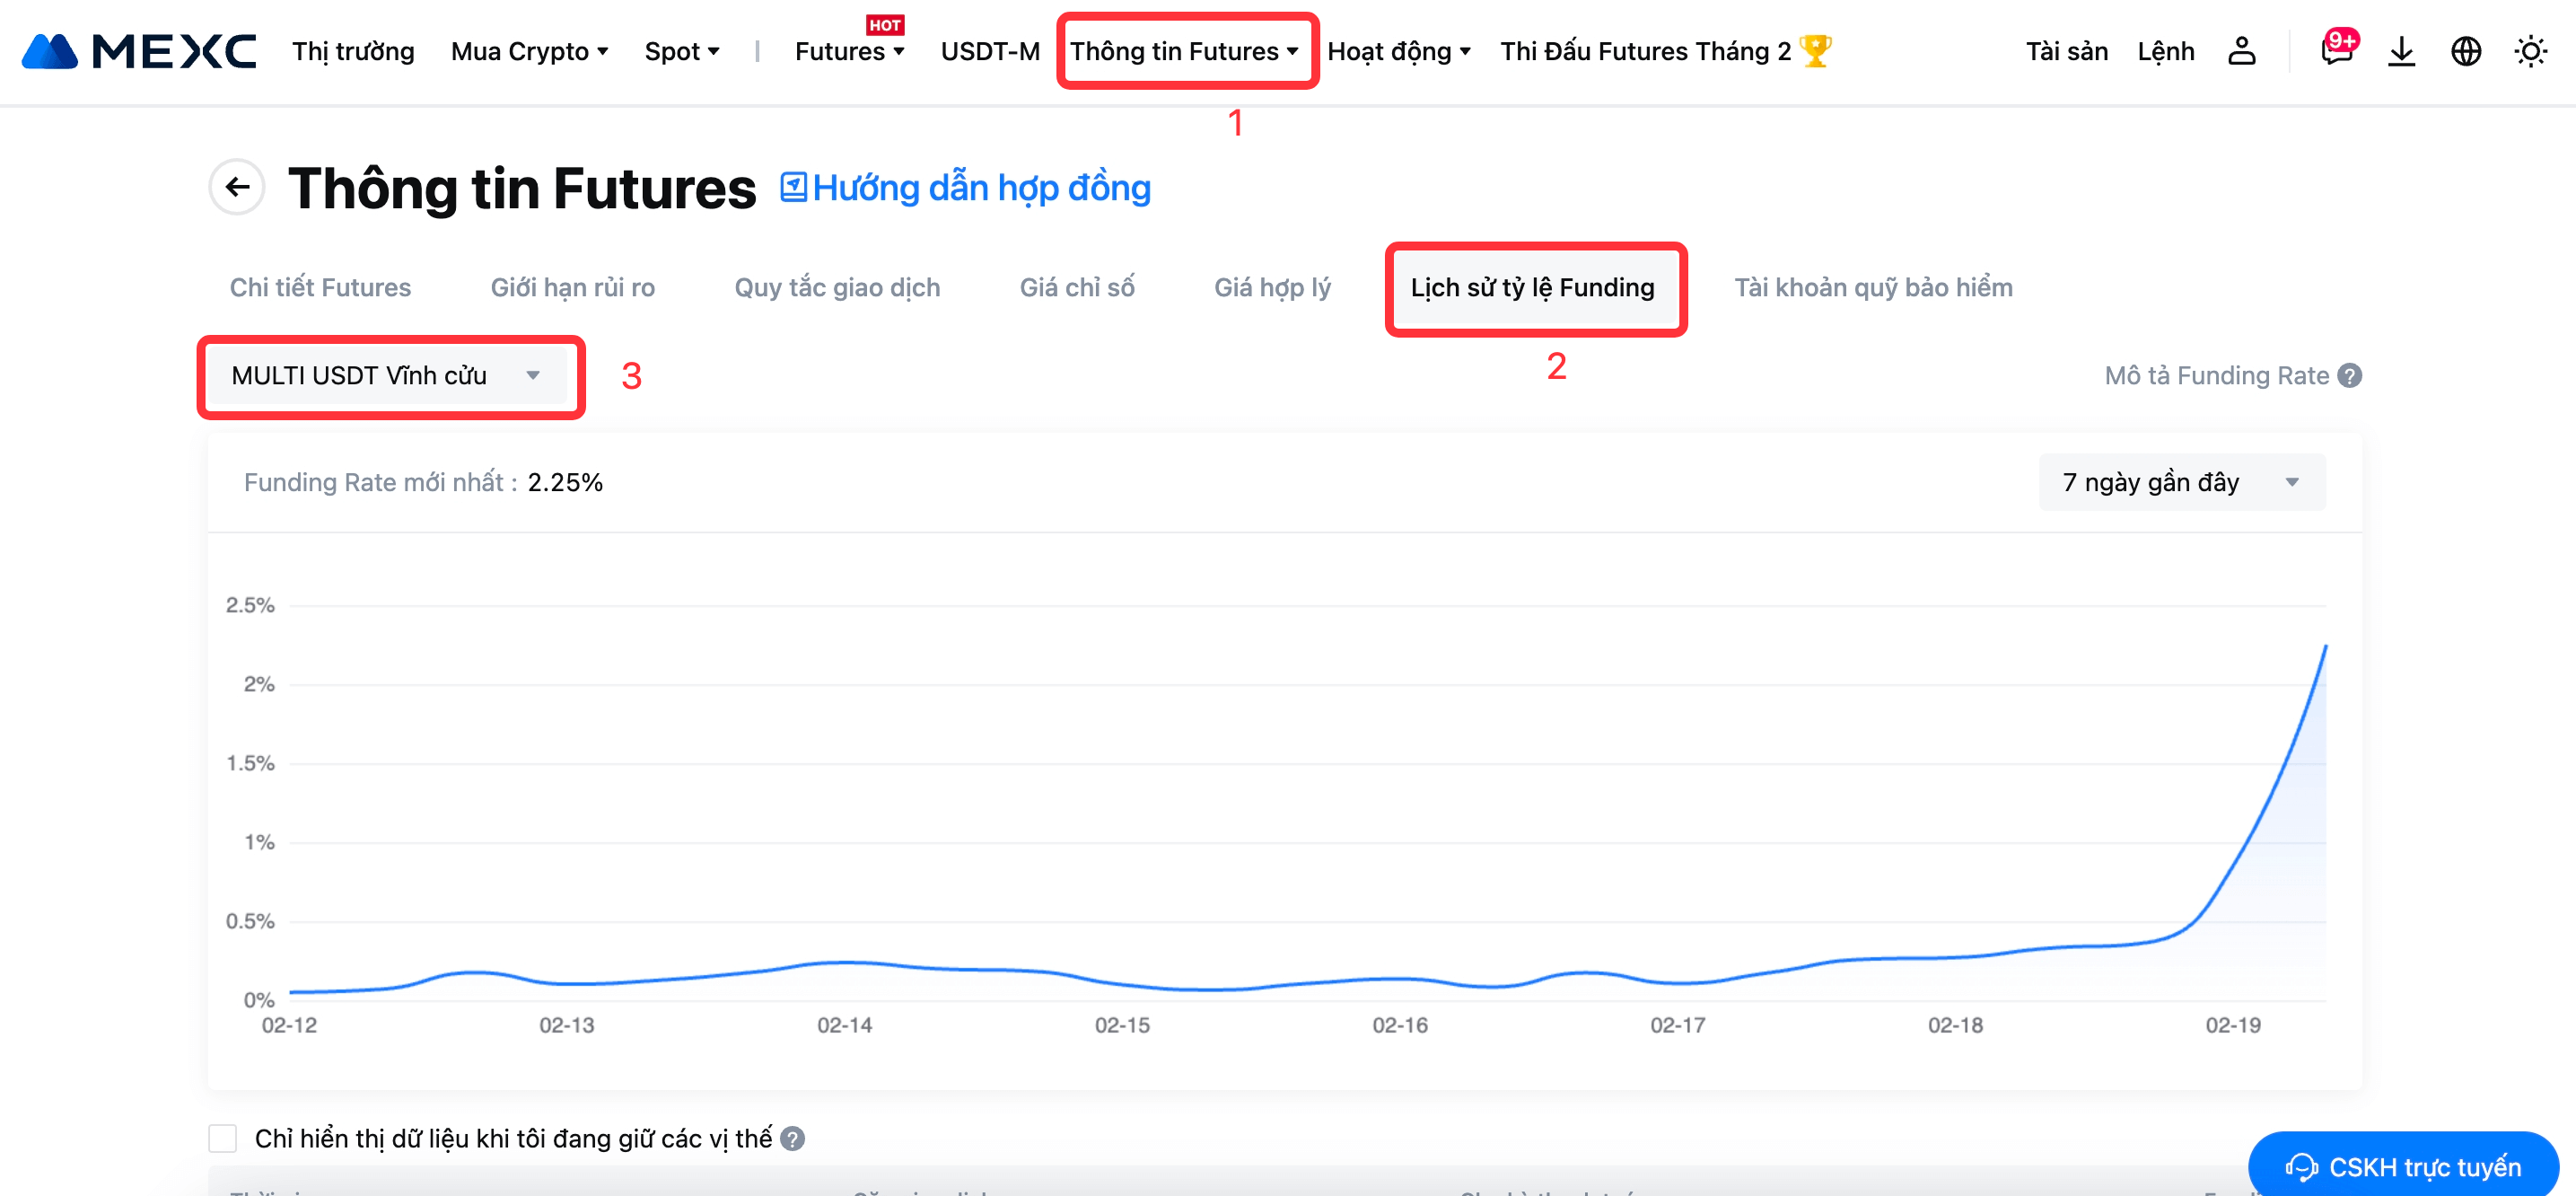
Task: Click help icon beside positions checkbox
Action: (x=792, y=1138)
